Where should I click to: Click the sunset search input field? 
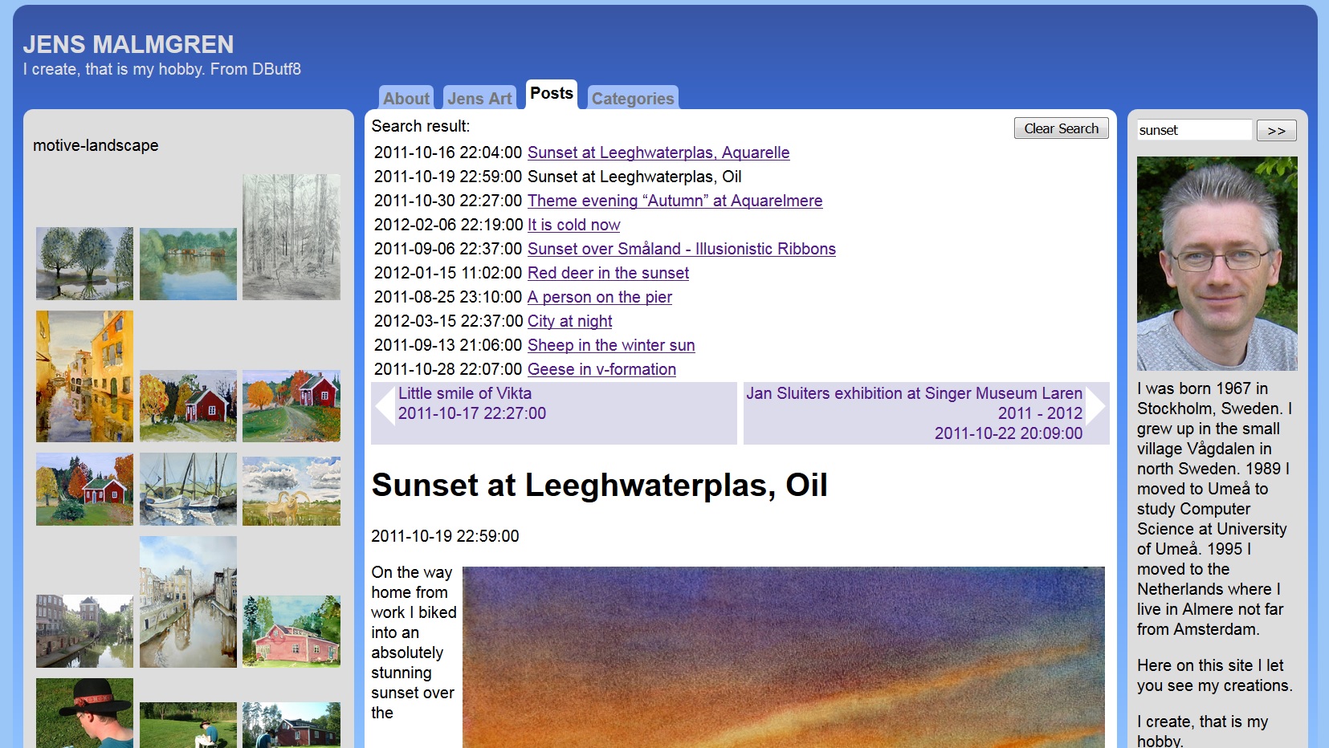pyautogui.click(x=1194, y=130)
